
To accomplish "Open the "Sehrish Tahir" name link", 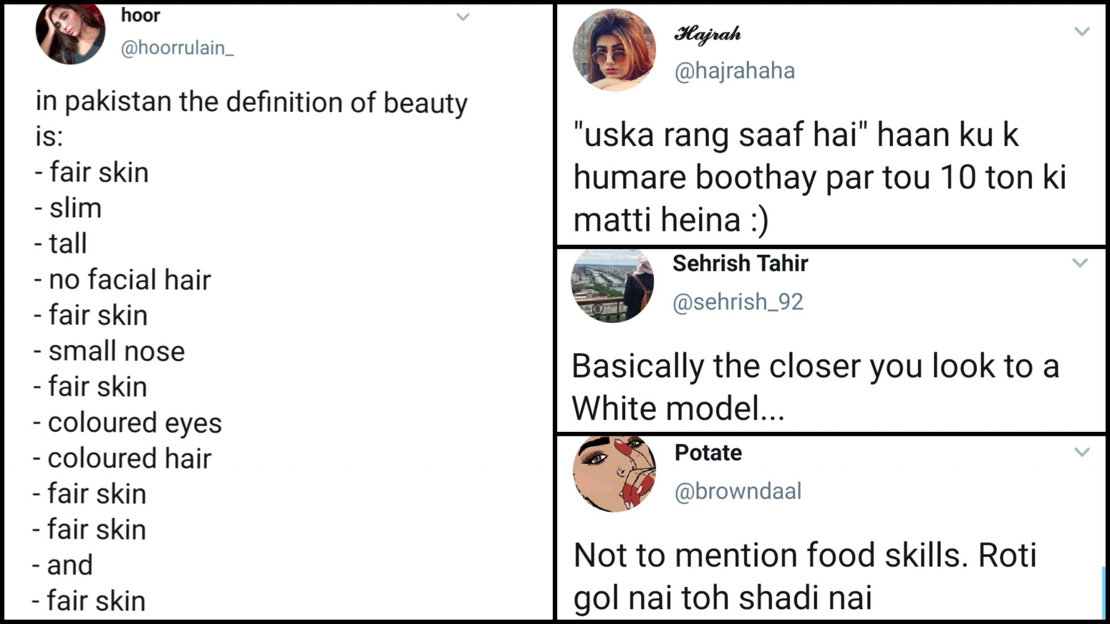I will tap(740, 263).
